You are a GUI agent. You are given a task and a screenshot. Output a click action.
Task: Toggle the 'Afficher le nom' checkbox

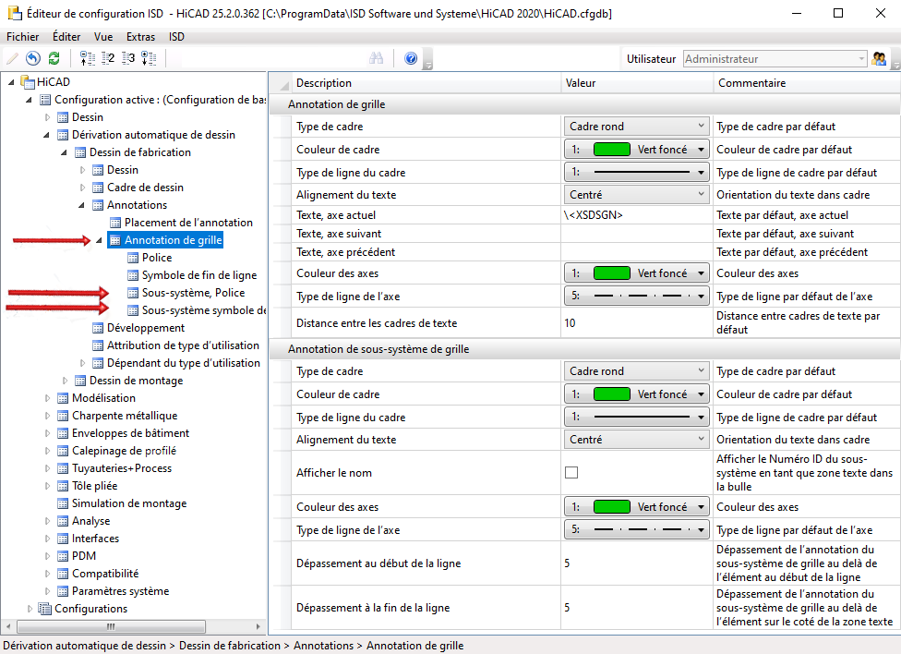(x=571, y=473)
